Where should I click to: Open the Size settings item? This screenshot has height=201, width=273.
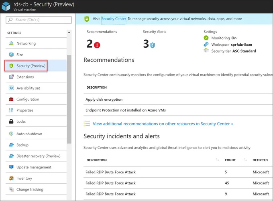[36, 55]
